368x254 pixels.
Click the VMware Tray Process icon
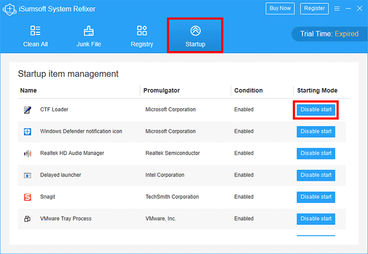[x=27, y=219]
